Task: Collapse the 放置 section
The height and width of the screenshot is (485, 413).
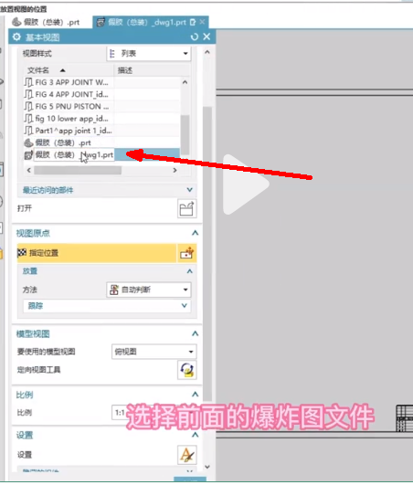Action: pos(190,271)
